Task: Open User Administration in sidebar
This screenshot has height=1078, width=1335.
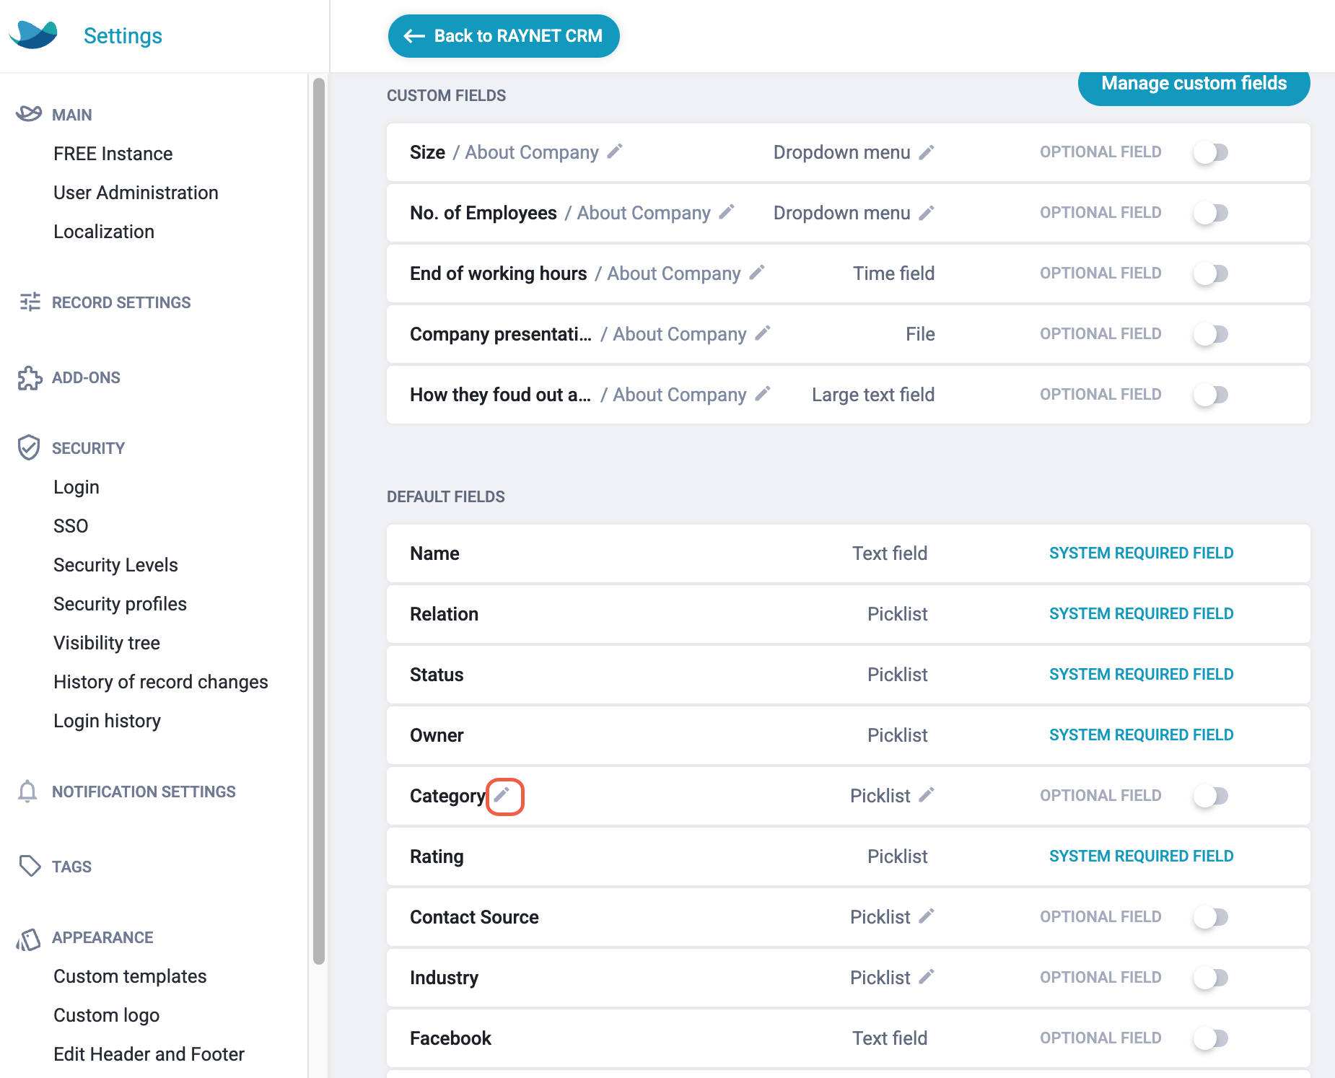Action: point(136,193)
